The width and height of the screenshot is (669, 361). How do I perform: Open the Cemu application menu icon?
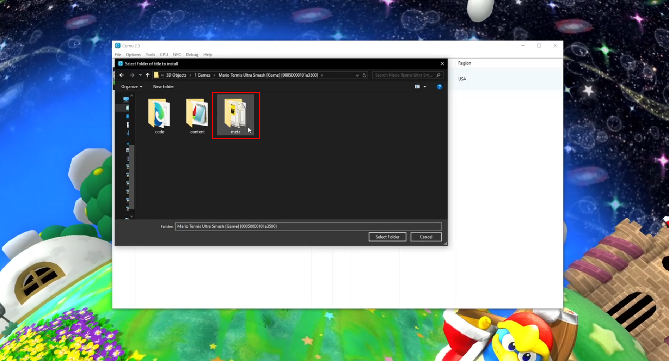[x=118, y=45]
